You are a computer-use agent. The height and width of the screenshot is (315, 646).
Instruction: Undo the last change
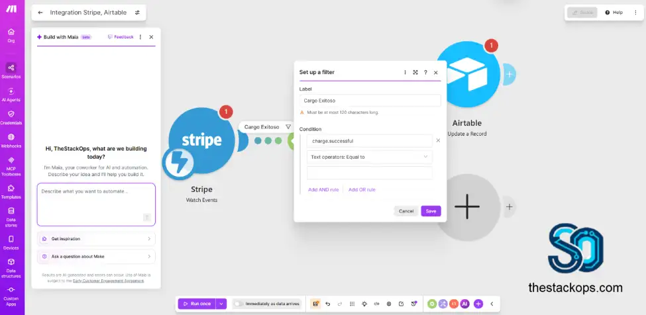click(x=328, y=304)
